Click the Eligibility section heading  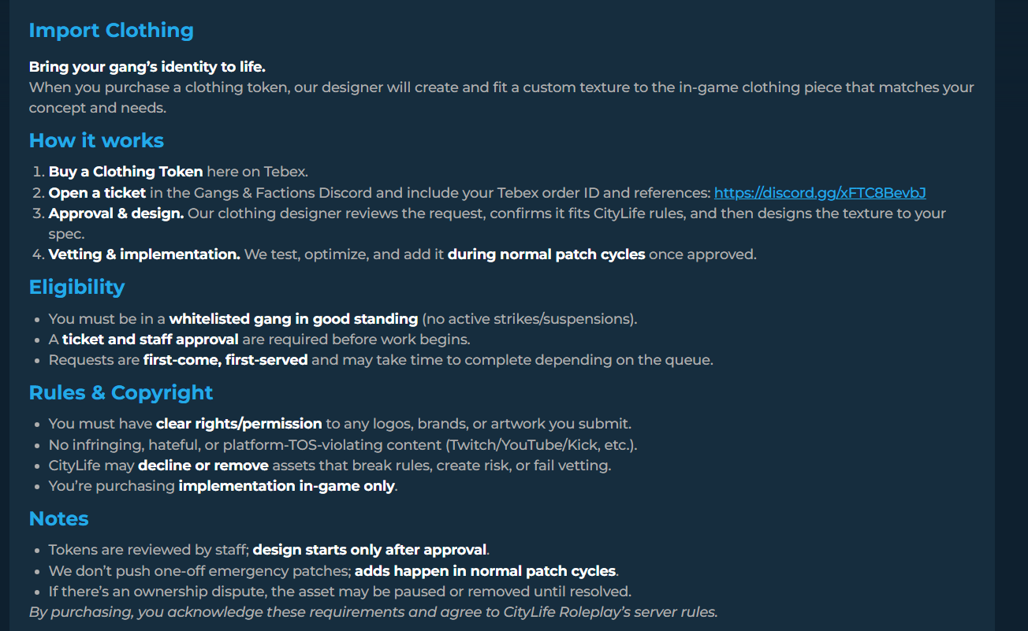click(x=76, y=288)
